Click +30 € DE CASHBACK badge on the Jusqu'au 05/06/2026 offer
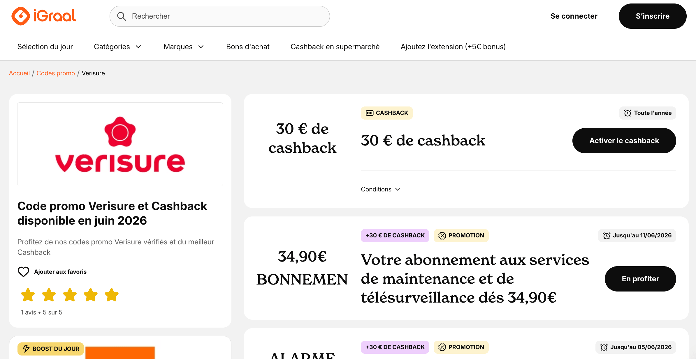 click(395, 347)
